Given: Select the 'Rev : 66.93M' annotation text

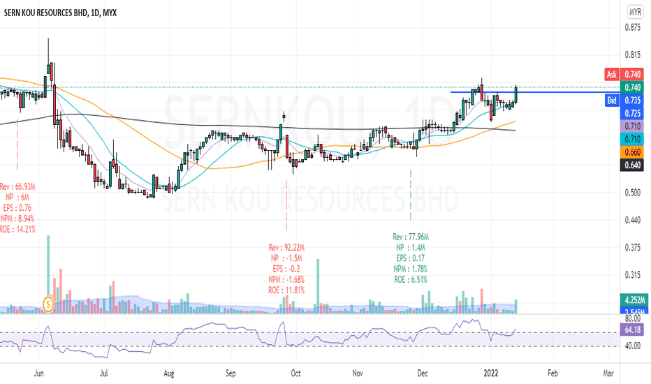Looking at the screenshot, I should (x=17, y=186).
